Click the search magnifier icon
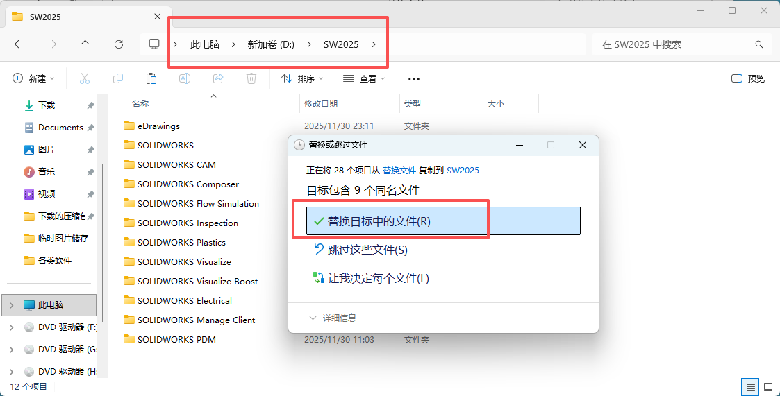The height and width of the screenshot is (396, 780). 759,44
